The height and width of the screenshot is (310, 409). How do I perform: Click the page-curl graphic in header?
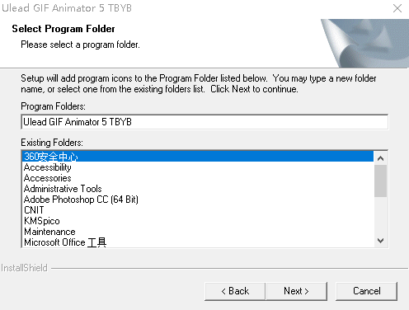point(364,43)
